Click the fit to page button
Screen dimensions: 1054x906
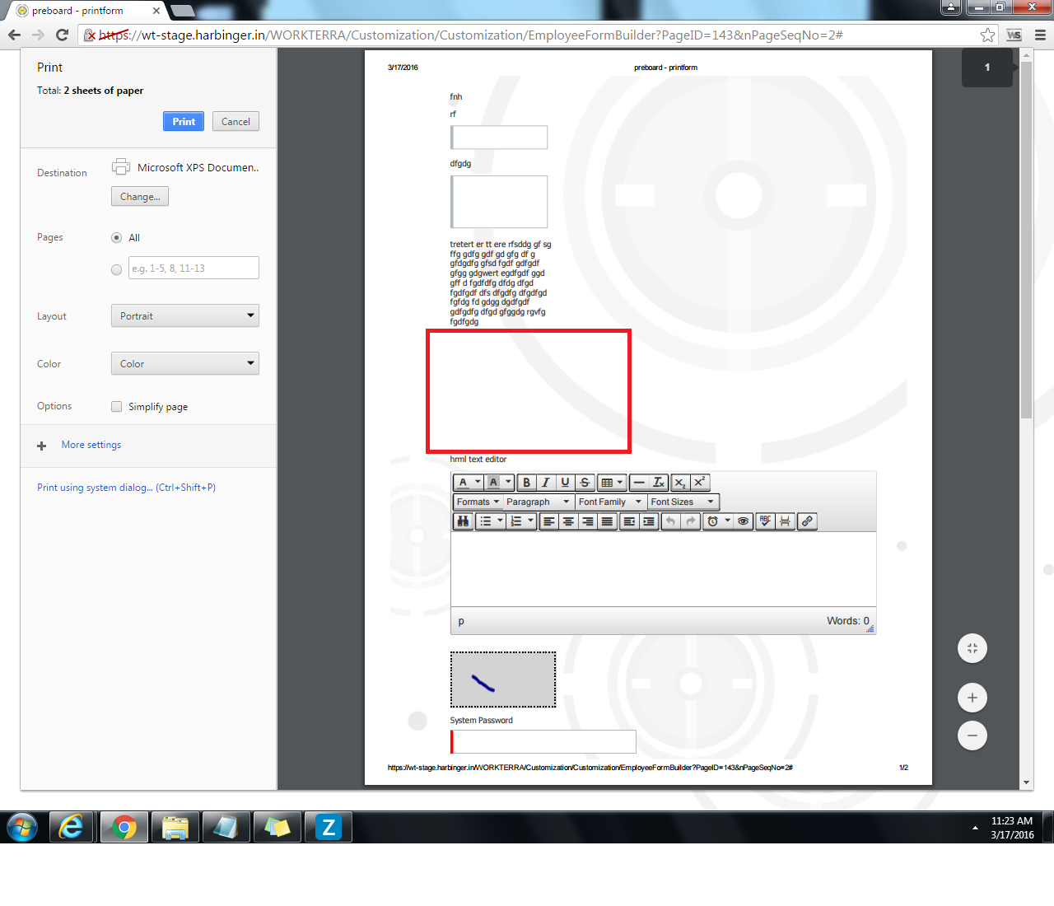(x=972, y=648)
